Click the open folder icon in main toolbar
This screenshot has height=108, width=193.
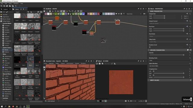[x=10, y=6]
